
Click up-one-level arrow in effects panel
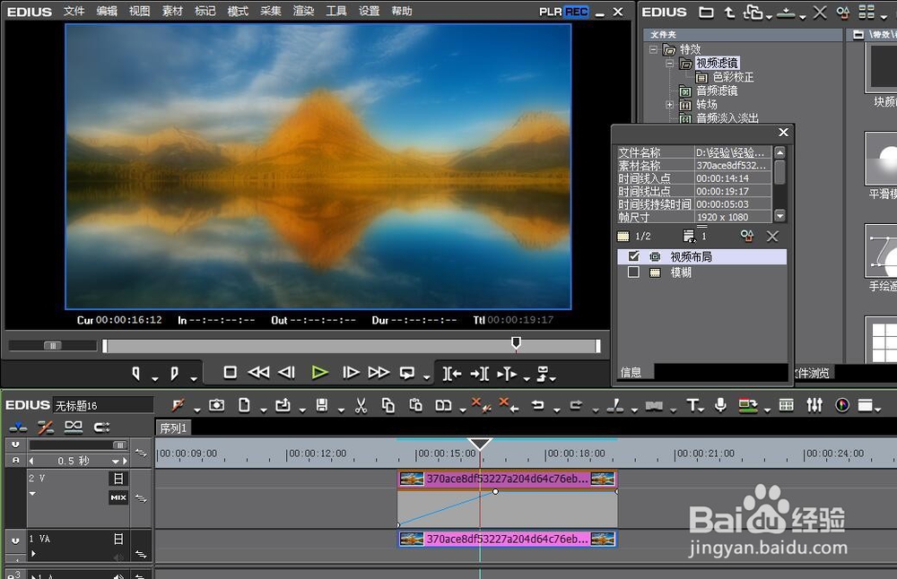[729, 12]
